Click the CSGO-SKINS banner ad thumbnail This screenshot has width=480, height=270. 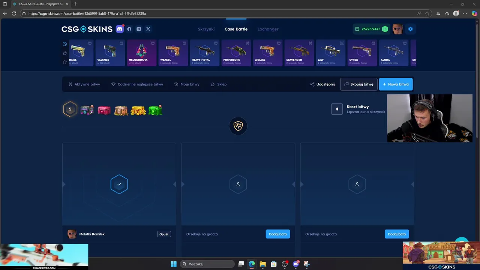[x=441, y=255]
